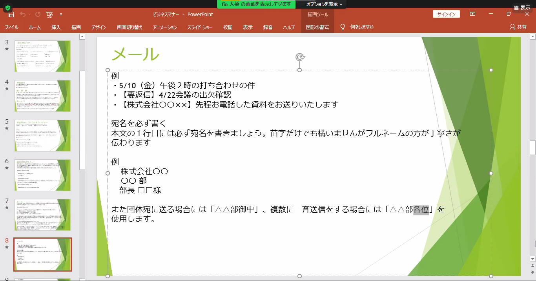Open the 校閲 tab

tap(228, 27)
